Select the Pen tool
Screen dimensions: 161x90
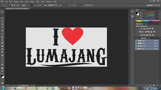[x=2, y=55]
